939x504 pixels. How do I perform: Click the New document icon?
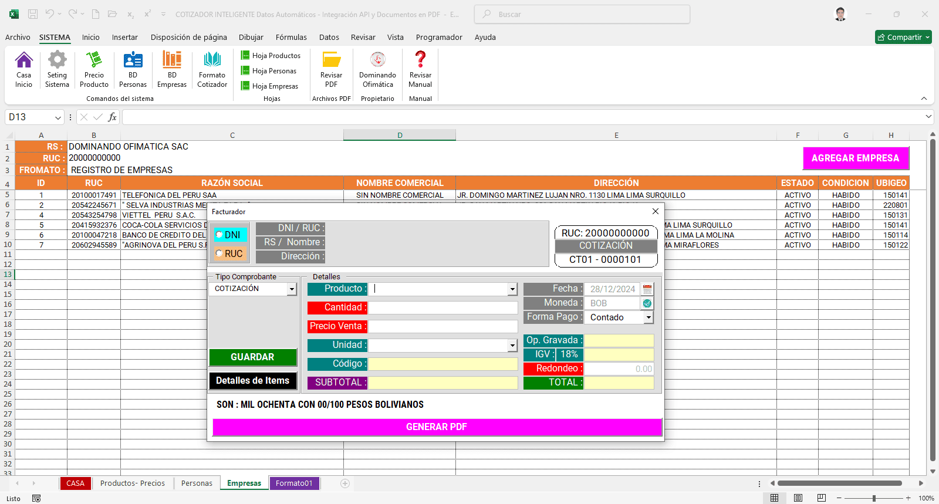(96, 14)
